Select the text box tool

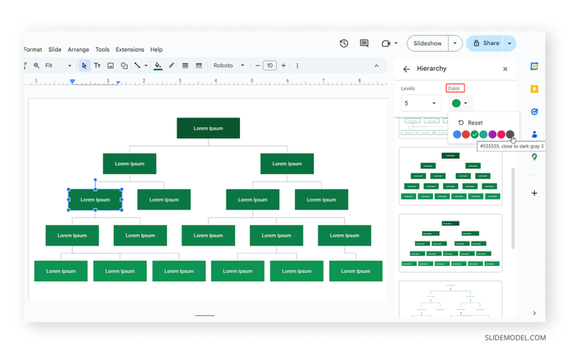(x=97, y=65)
